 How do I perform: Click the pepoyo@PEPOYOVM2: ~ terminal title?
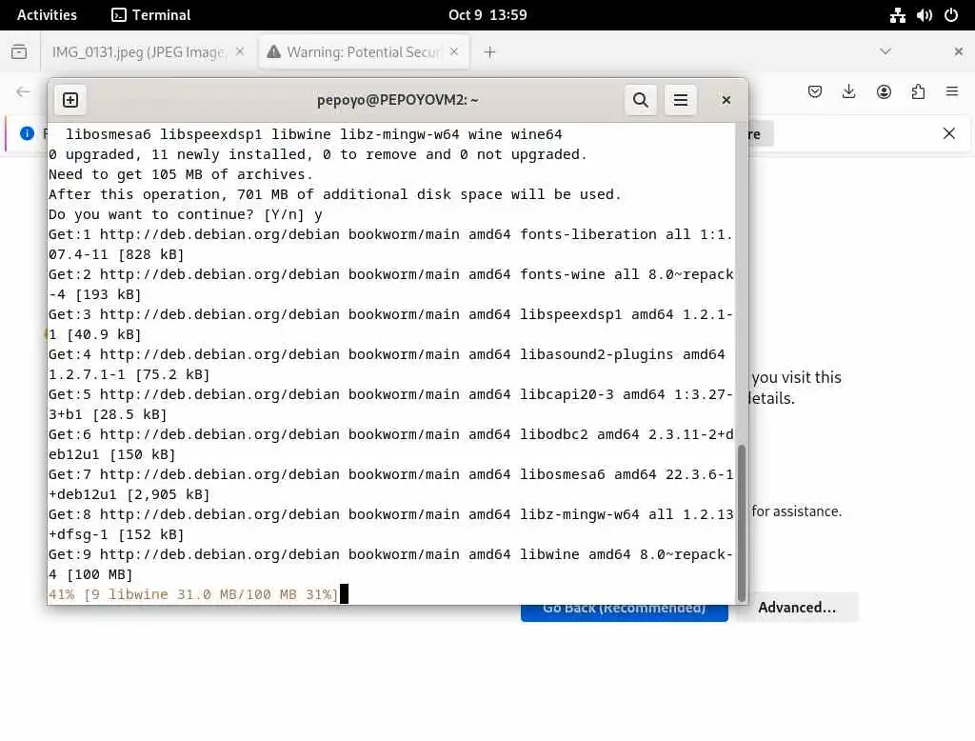click(x=397, y=100)
